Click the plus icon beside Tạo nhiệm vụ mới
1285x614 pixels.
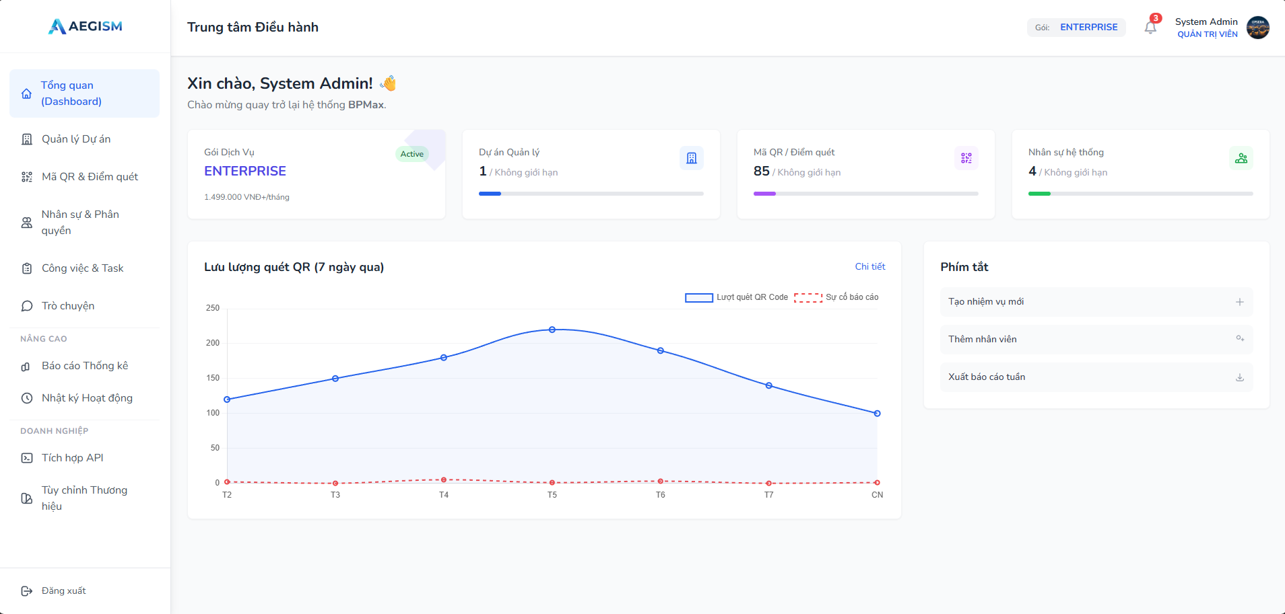point(1239,302)
